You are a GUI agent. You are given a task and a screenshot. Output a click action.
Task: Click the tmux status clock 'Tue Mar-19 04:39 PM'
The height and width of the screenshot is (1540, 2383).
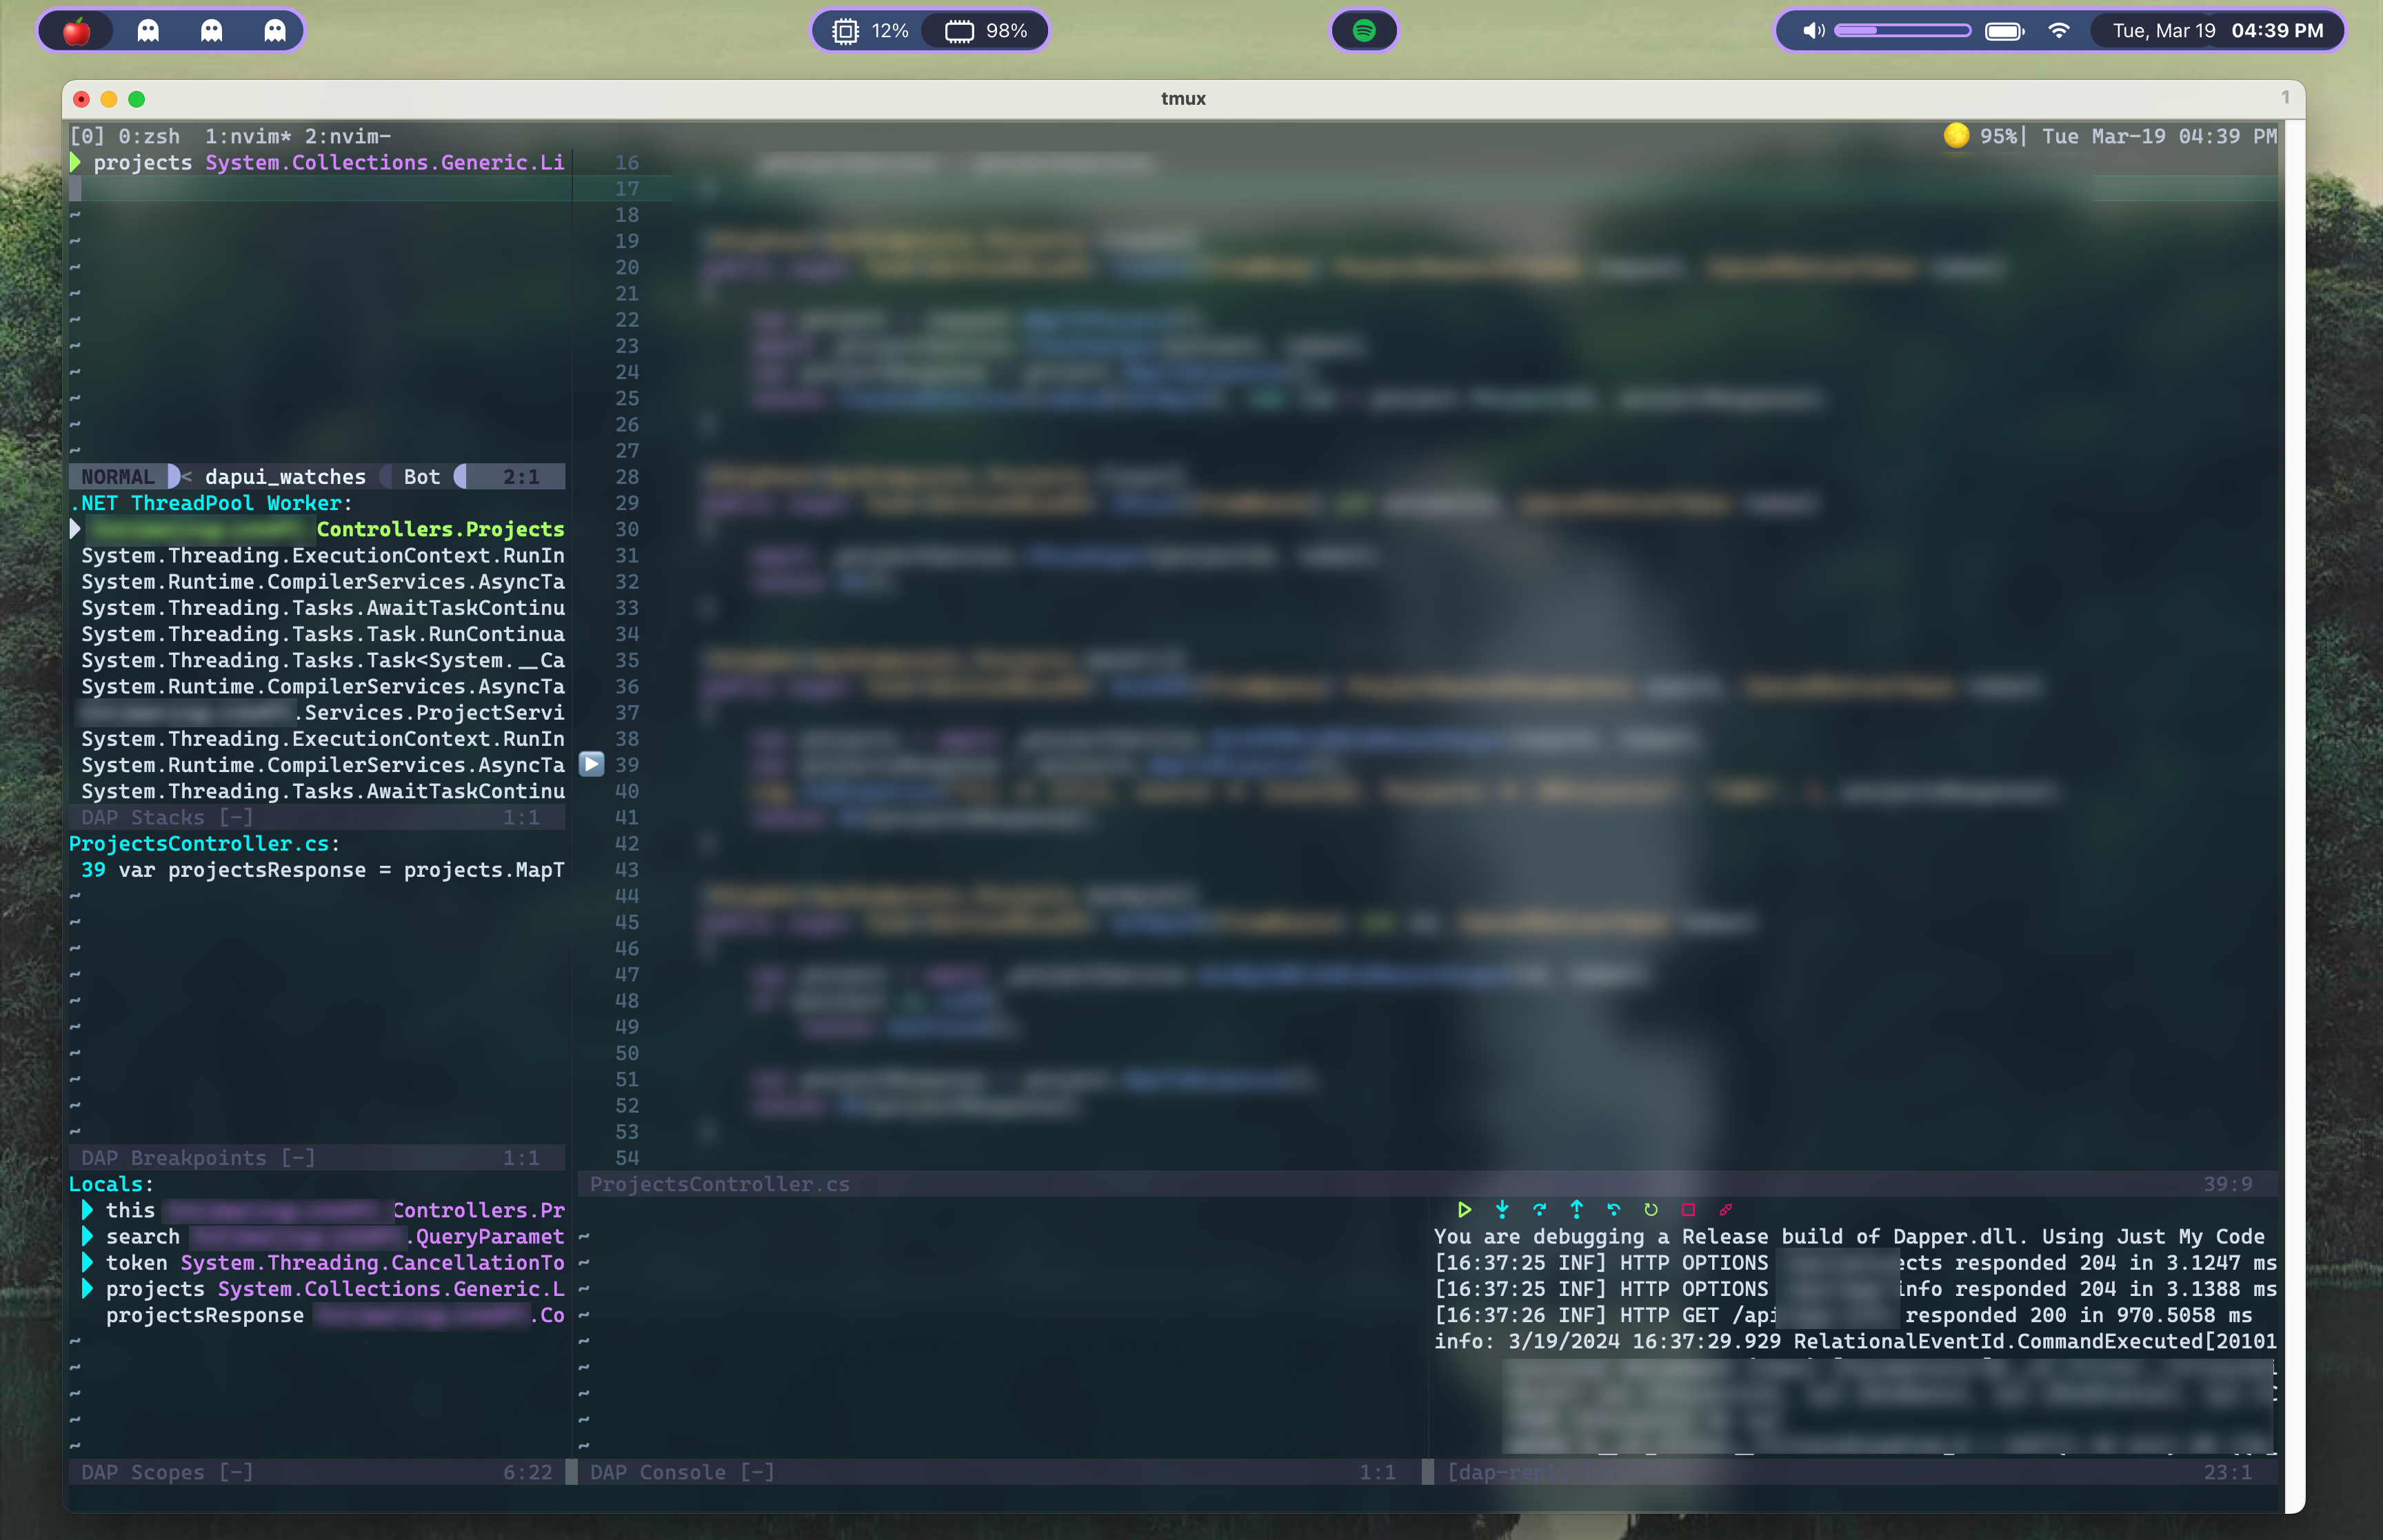click(x=2159, y=136)
